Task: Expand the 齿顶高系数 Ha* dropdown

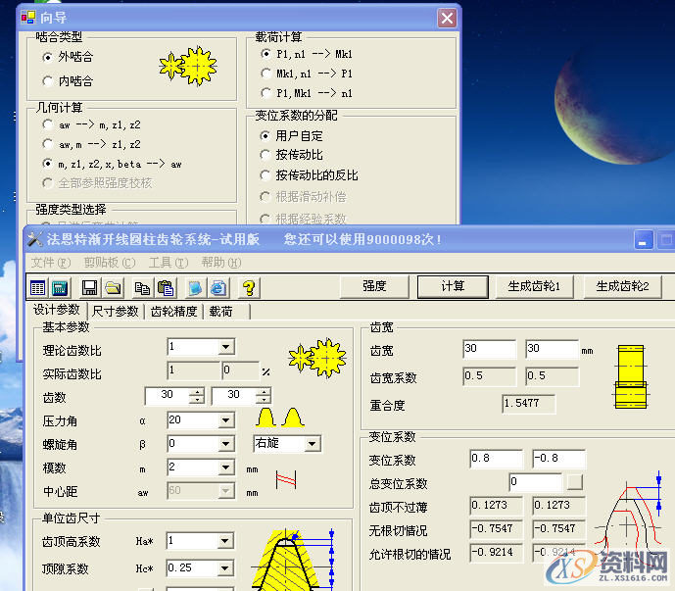Action: [225, 541]
